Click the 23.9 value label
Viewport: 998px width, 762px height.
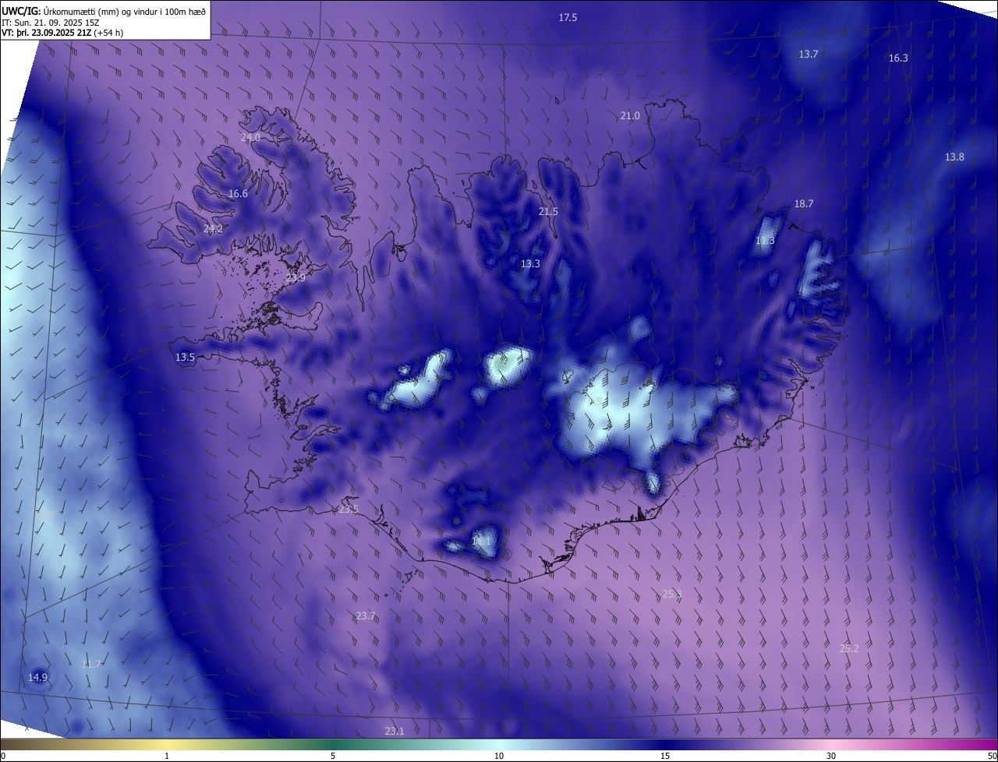point(296,277)
